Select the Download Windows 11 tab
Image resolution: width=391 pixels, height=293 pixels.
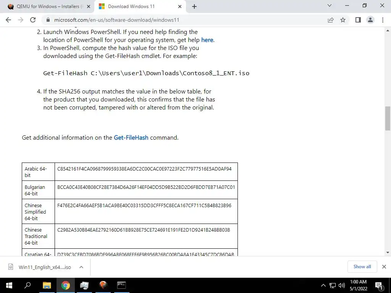(140, 6)
